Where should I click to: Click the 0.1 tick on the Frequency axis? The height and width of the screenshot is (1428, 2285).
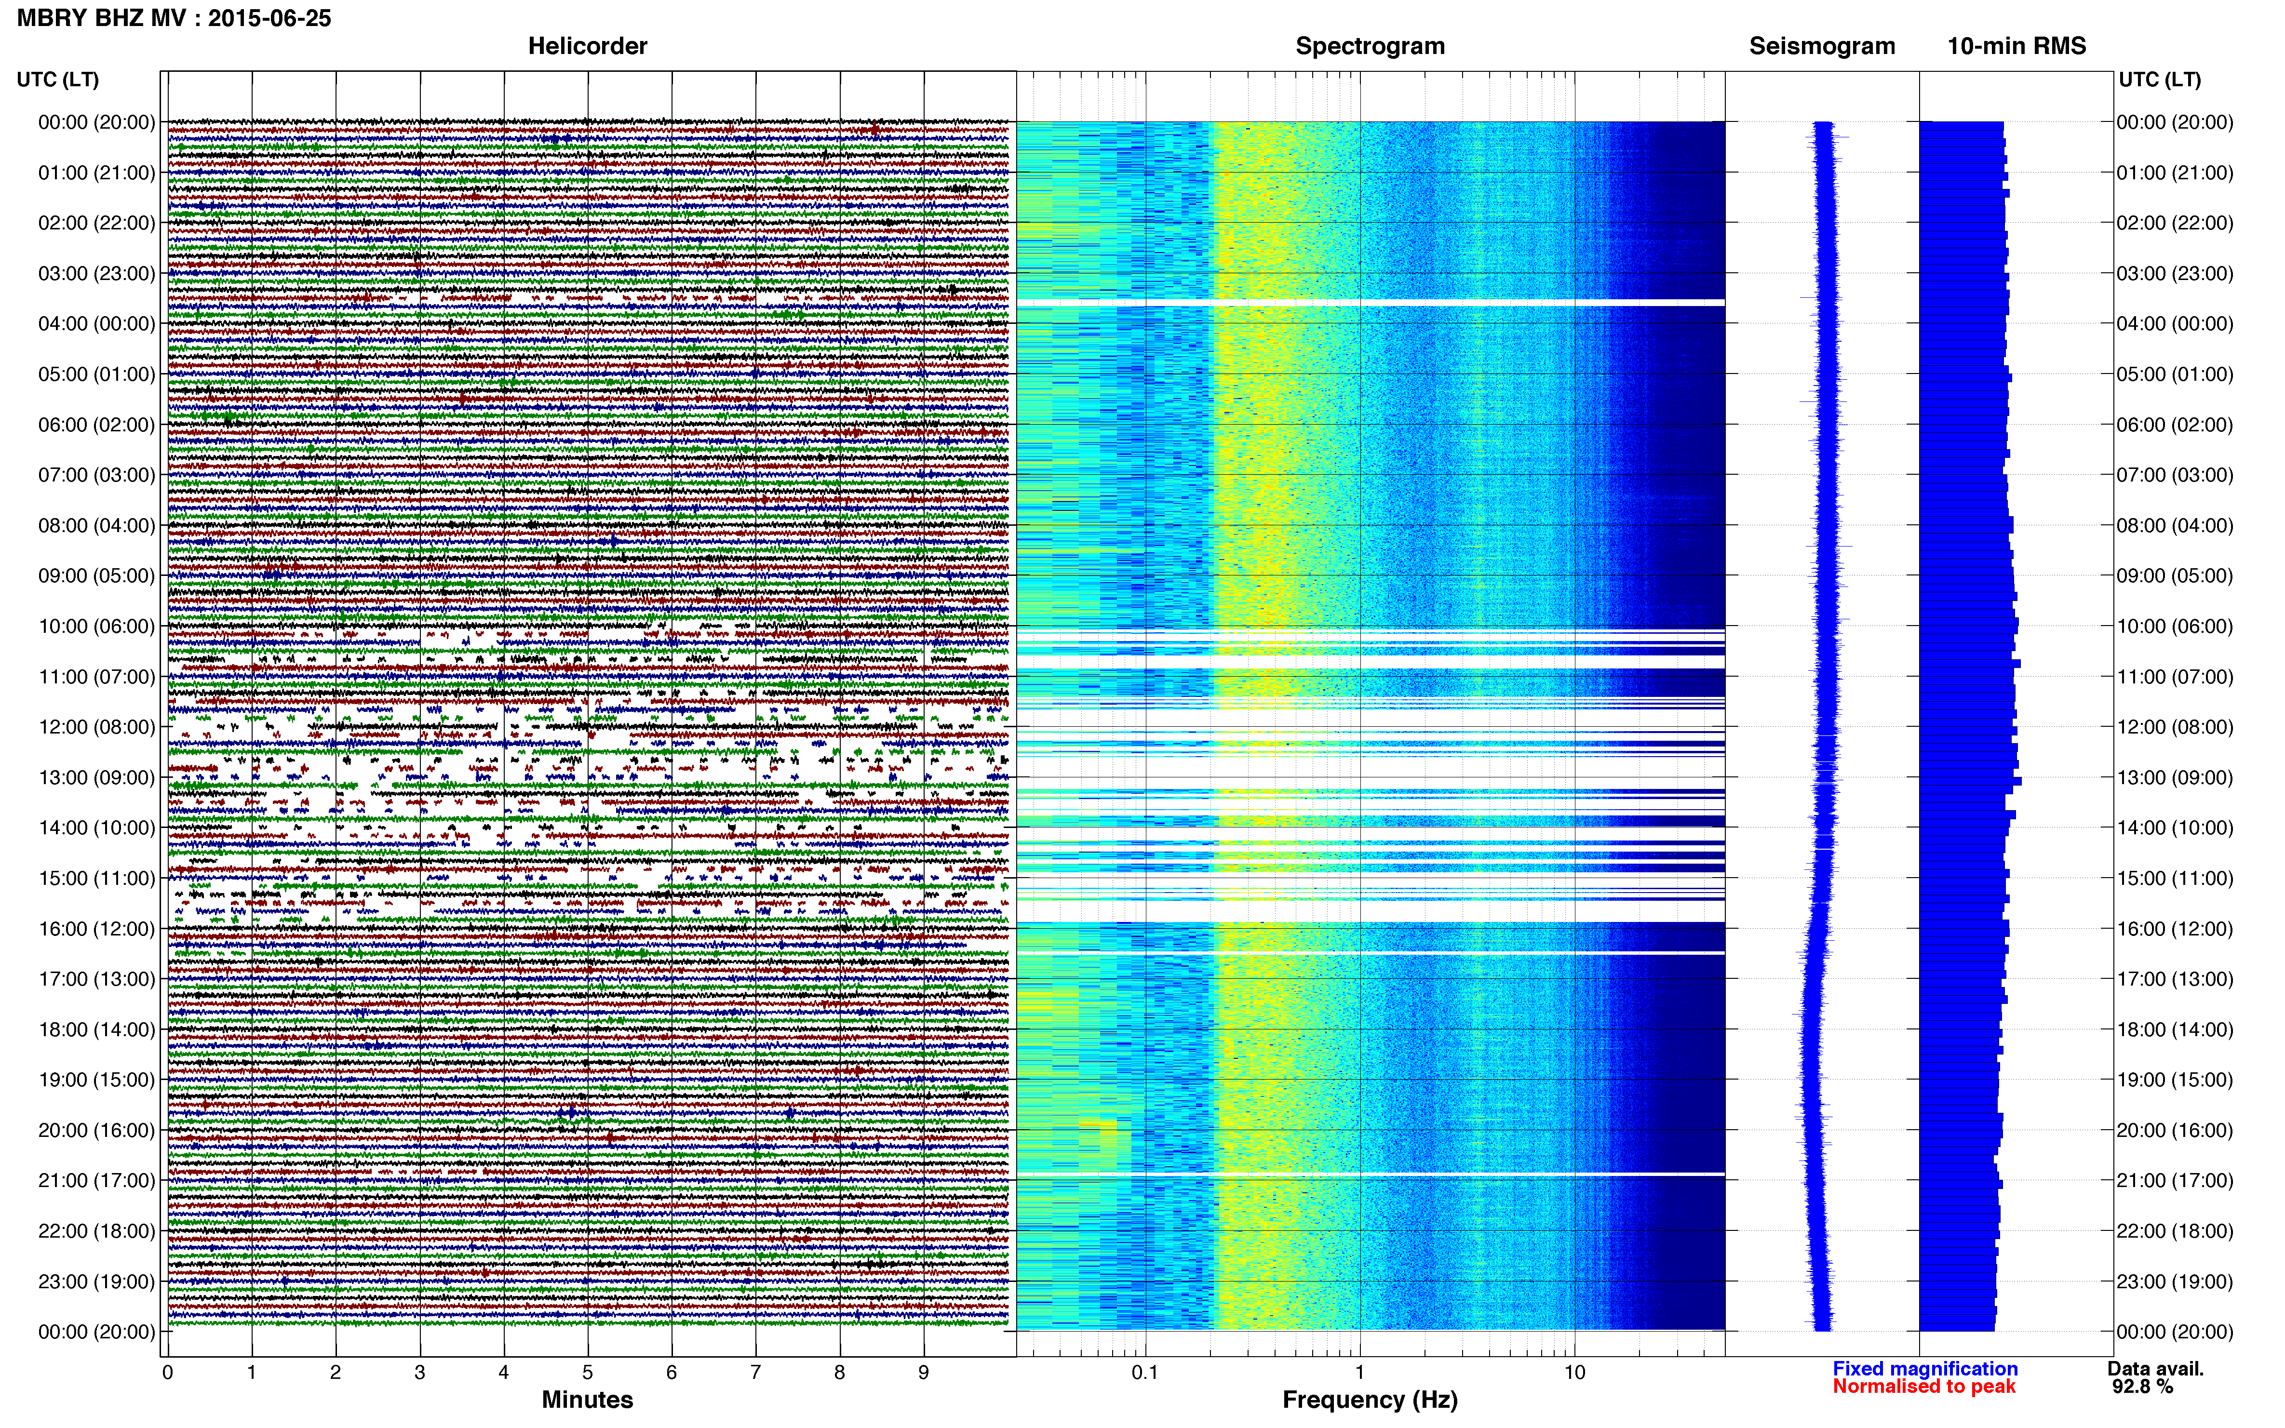click(1145, 1372)
